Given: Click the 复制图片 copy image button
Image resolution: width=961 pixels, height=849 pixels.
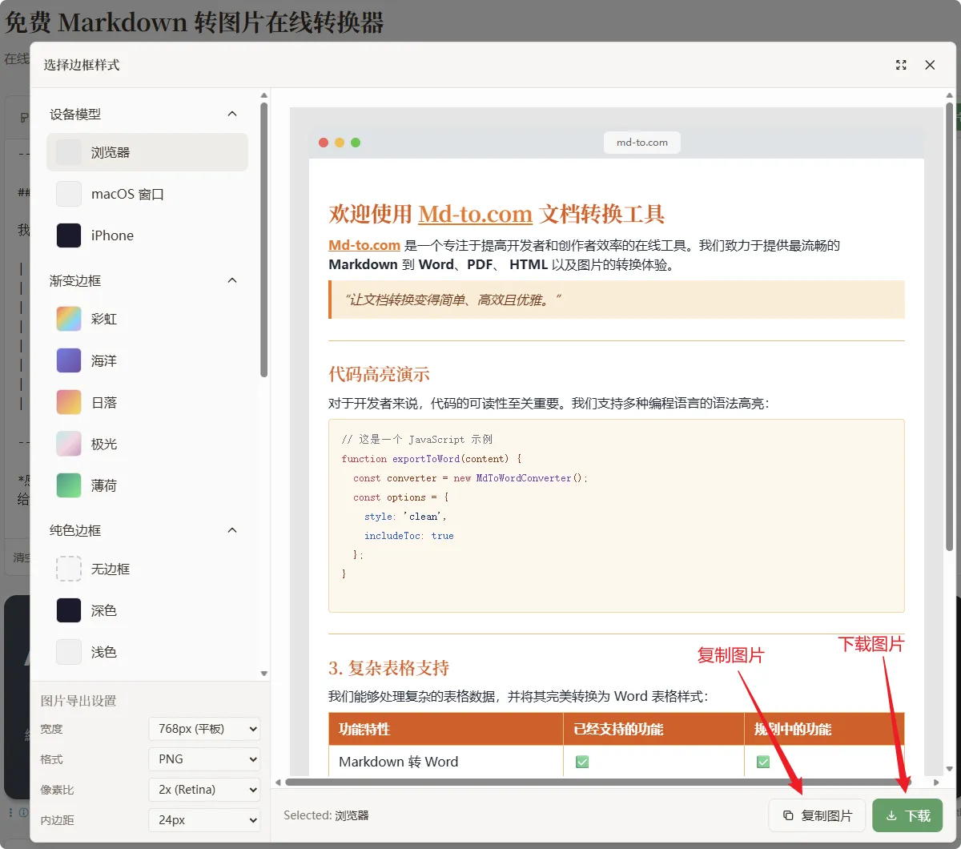Looking at the screenshot, I should click(817, 815).
